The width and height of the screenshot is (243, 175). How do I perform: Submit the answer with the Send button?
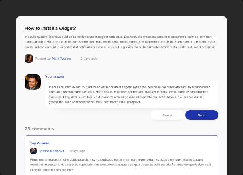[x=202, y=115]
